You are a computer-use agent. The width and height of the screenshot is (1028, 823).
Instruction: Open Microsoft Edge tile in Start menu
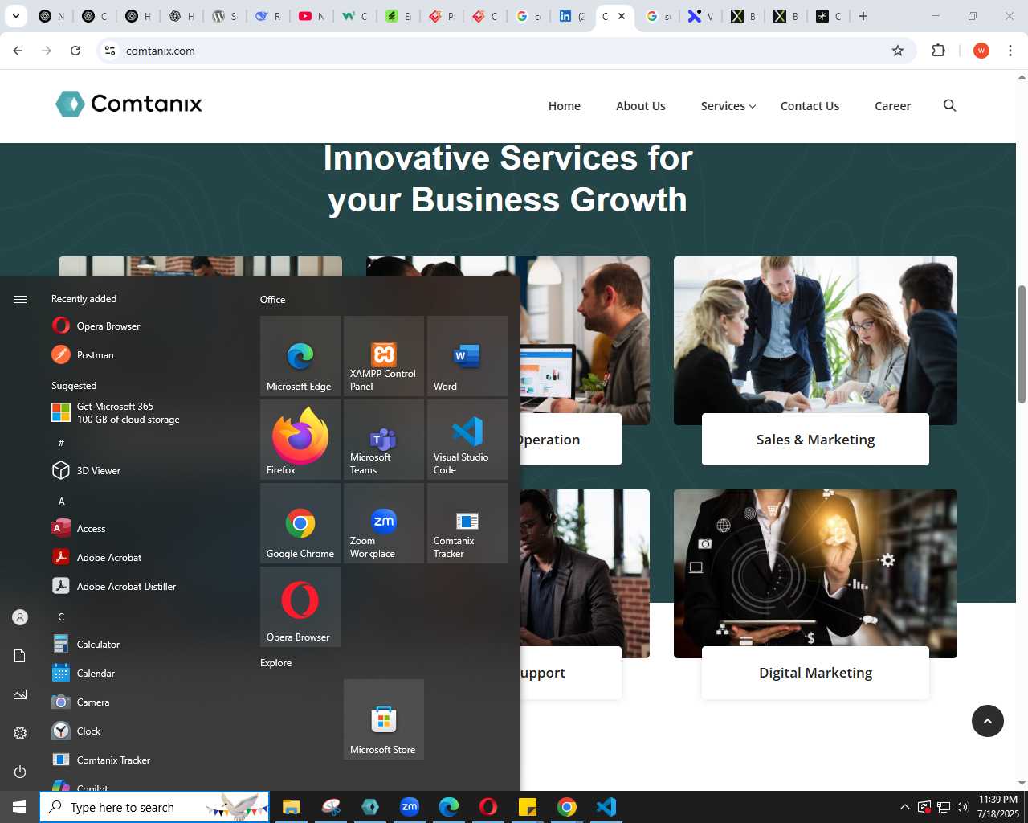pyautogui.click(x=300, y=356)
